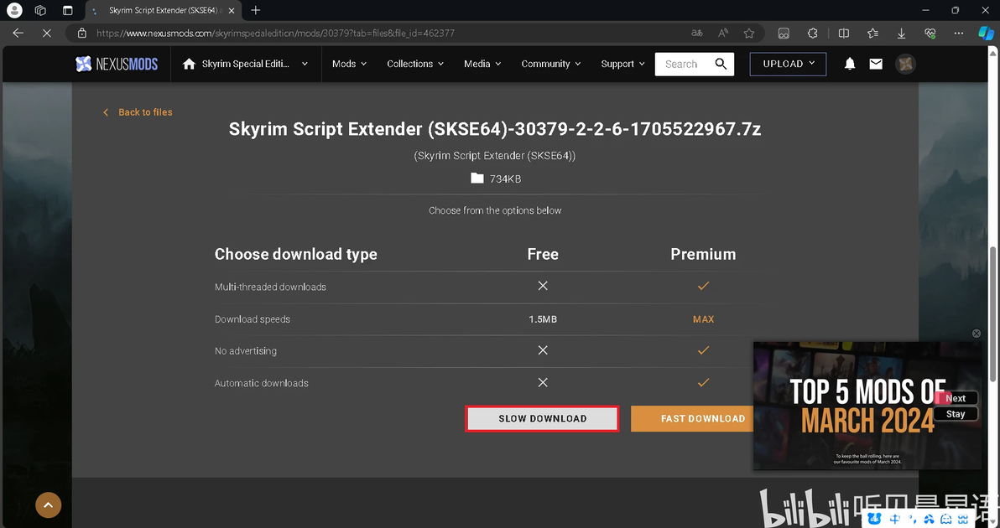Viewport: 1000px width, 528px height.
Task: Open the workspaces icon in title bar
Action: 41,10
